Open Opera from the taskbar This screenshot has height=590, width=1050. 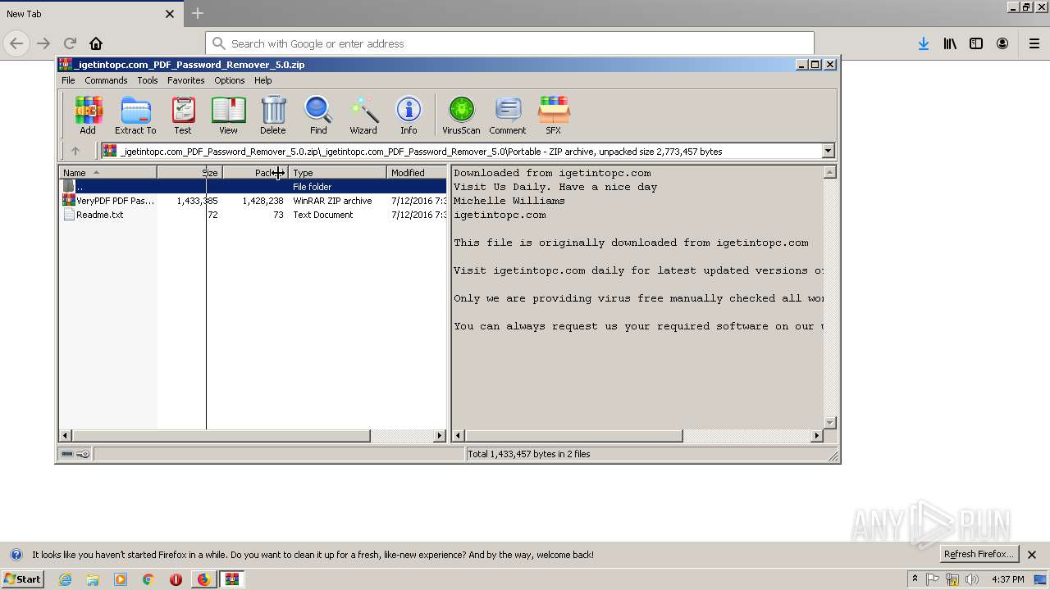click(176, 579)
